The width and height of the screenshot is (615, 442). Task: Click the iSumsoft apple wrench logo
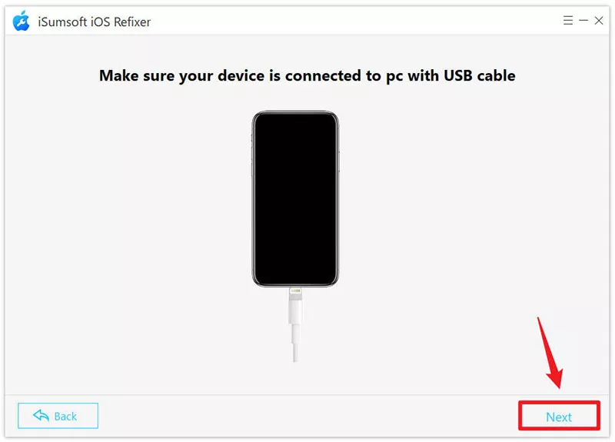(22, 21)
